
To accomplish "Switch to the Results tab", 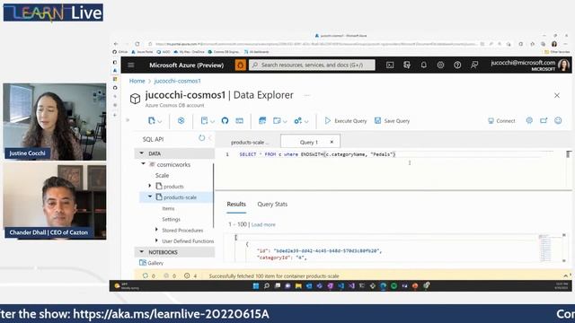I will tap(236, 204).
